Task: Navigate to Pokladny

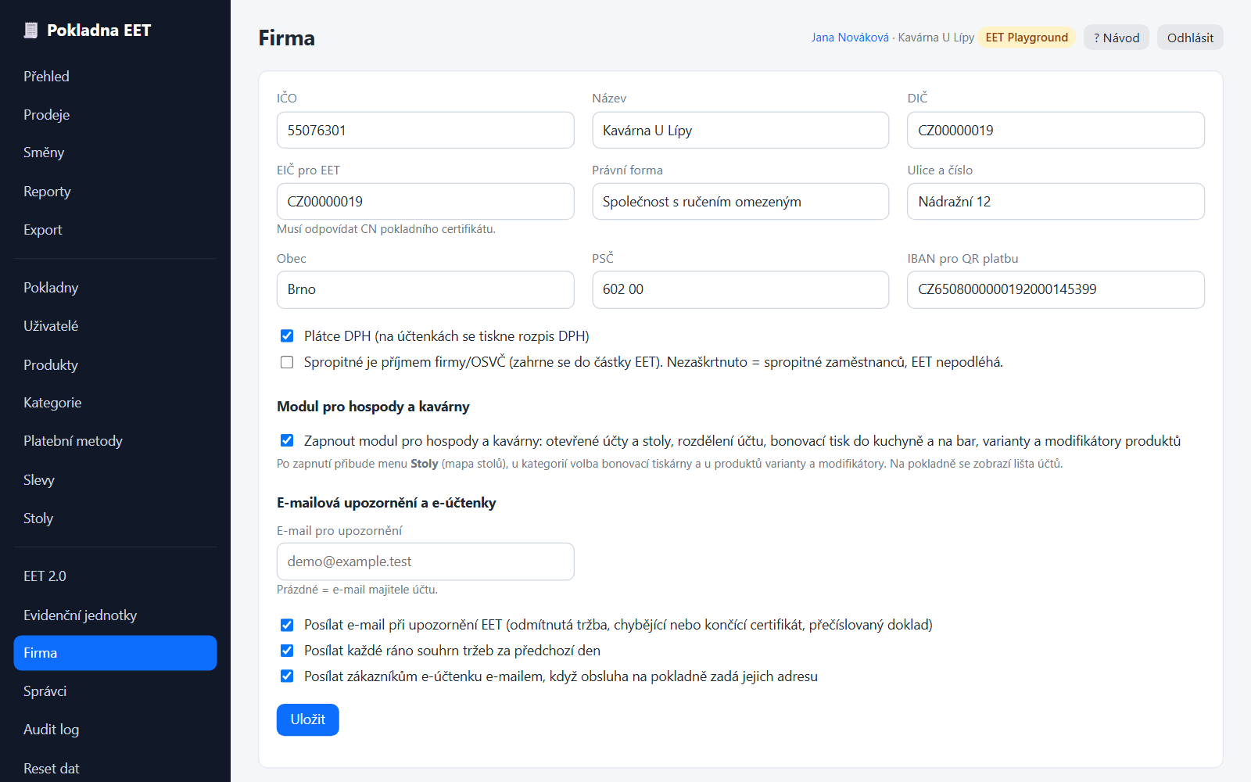Action: tap(115, 288)
